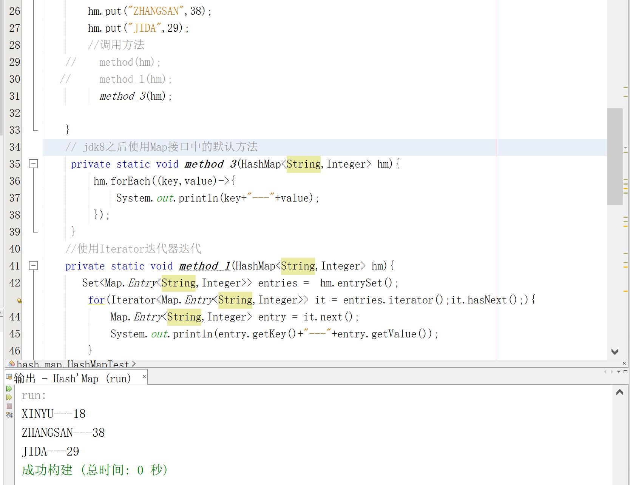Click entries.iterator() on line 43
This screenshot has width=630, height=485.
click(x=393, y=300)
